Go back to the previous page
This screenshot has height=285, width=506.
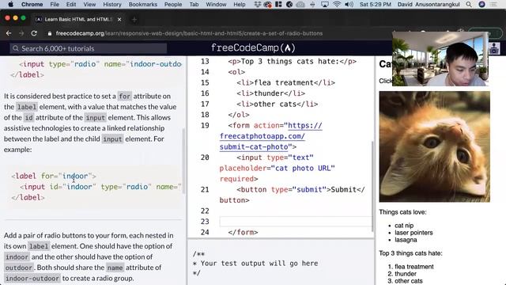click(x=9, y=33)
